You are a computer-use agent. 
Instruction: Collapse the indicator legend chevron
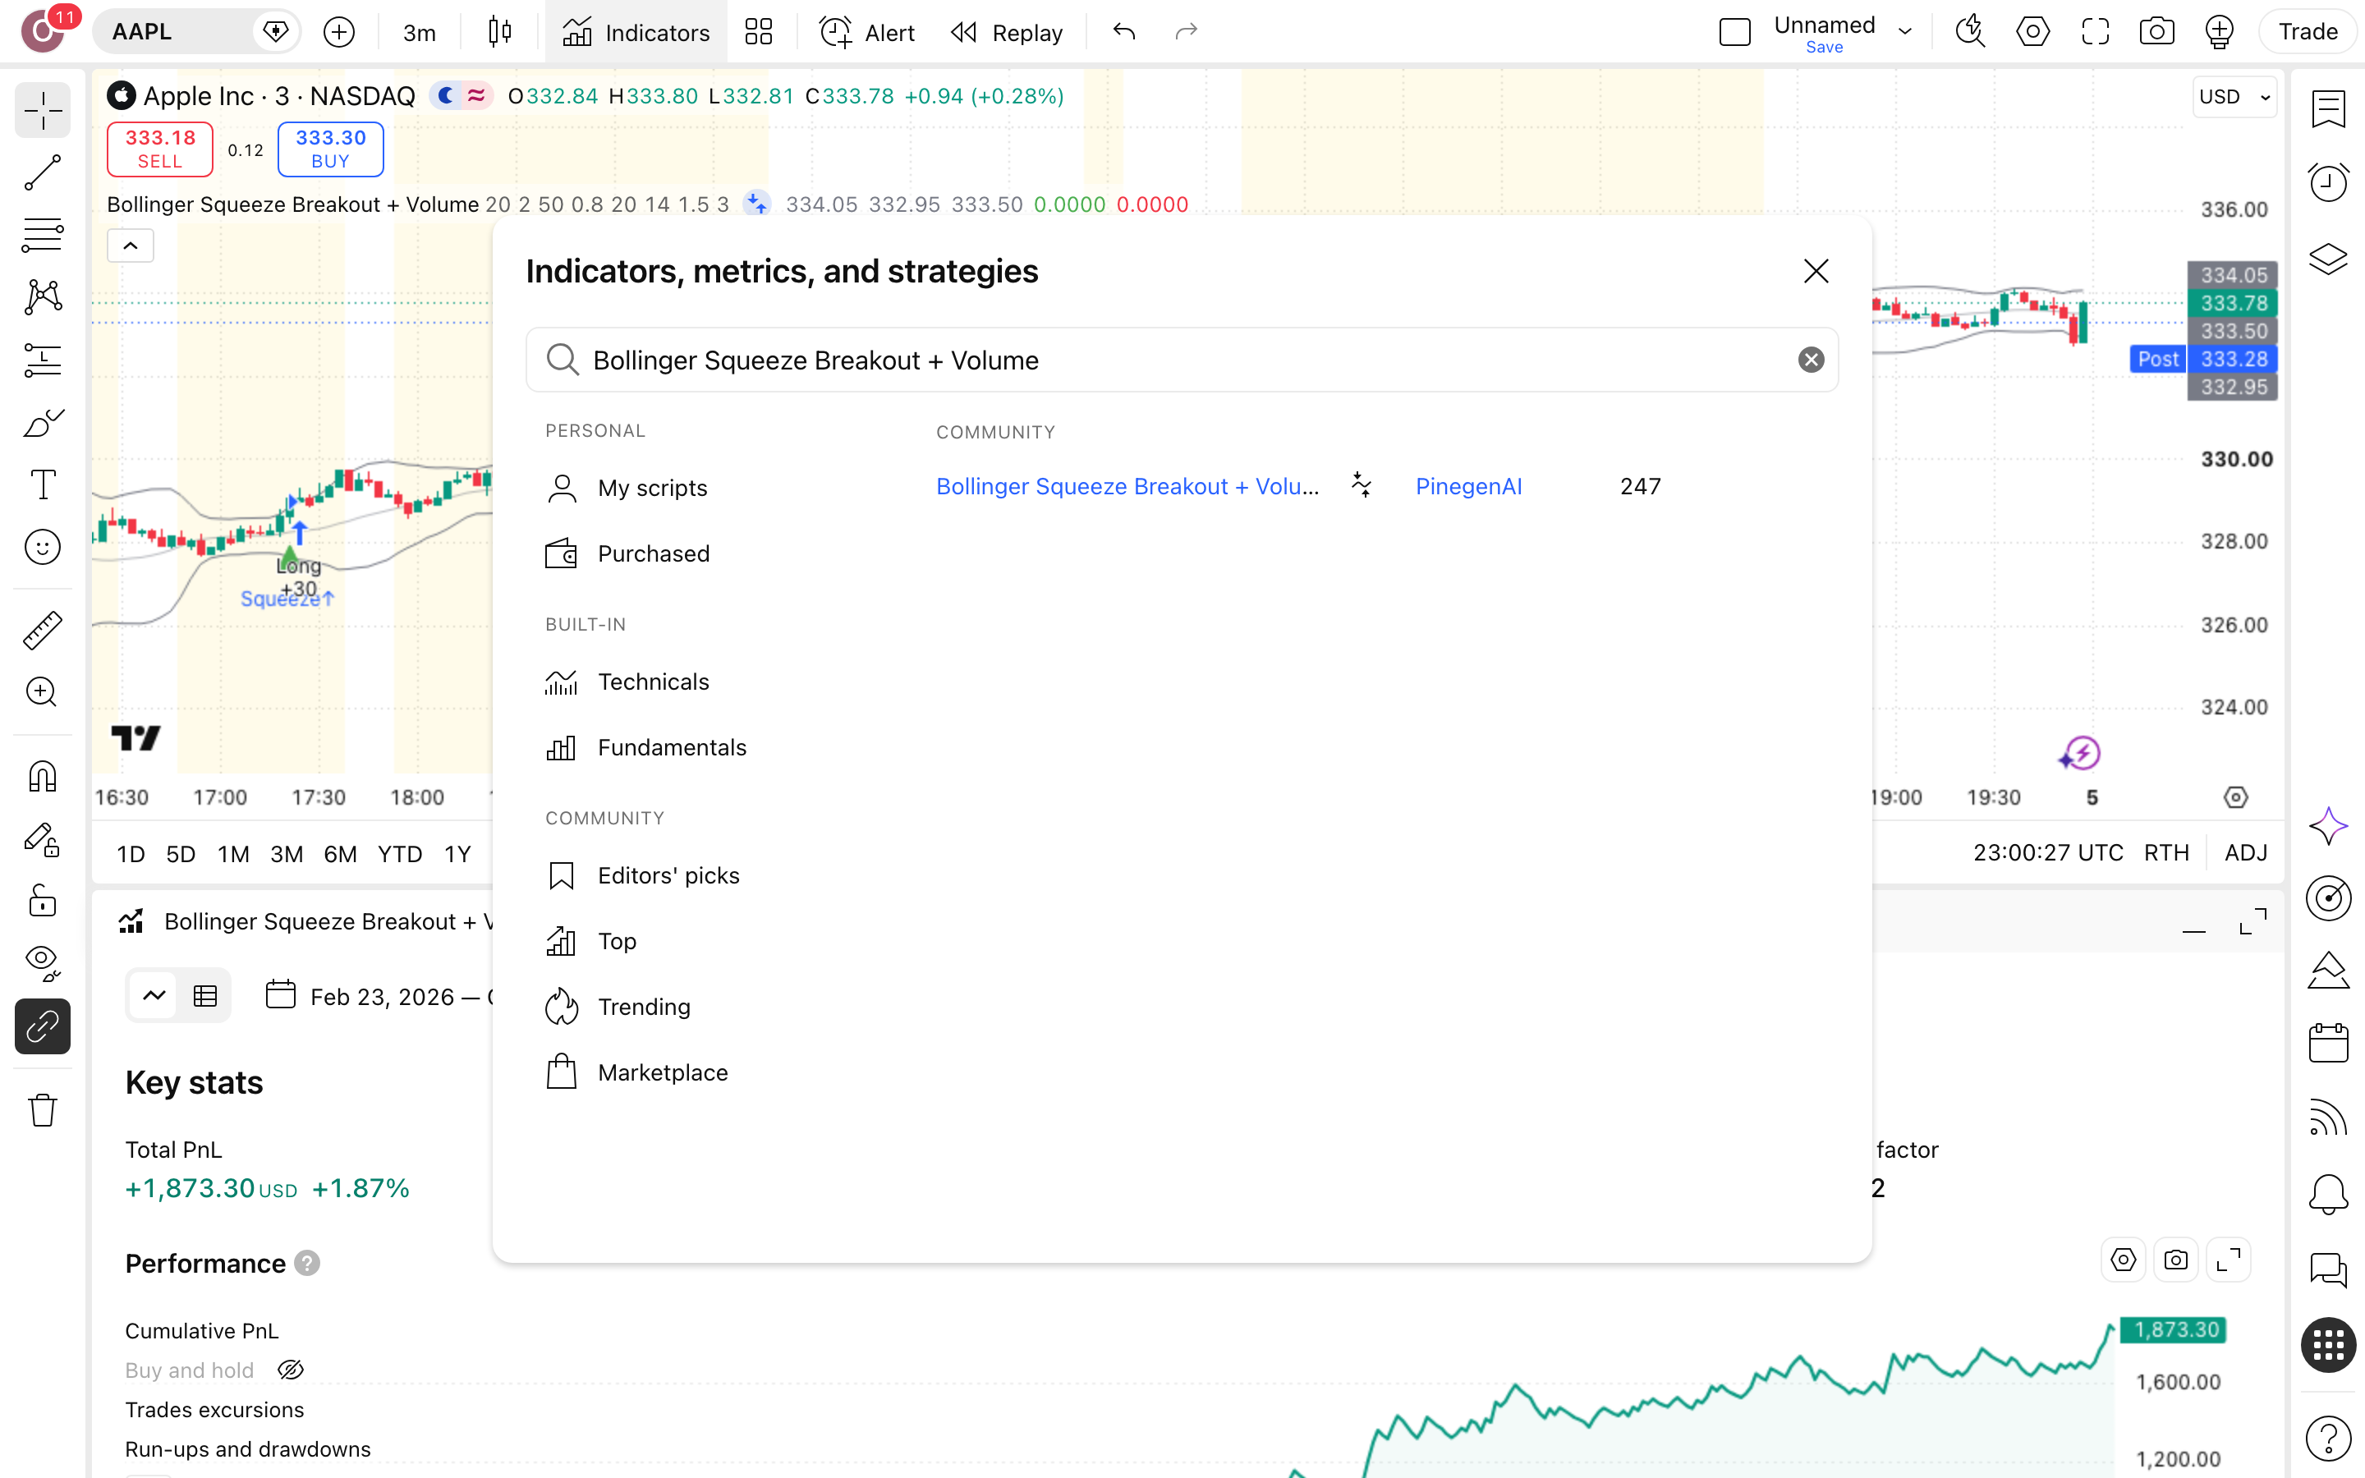tap(130, 246)
